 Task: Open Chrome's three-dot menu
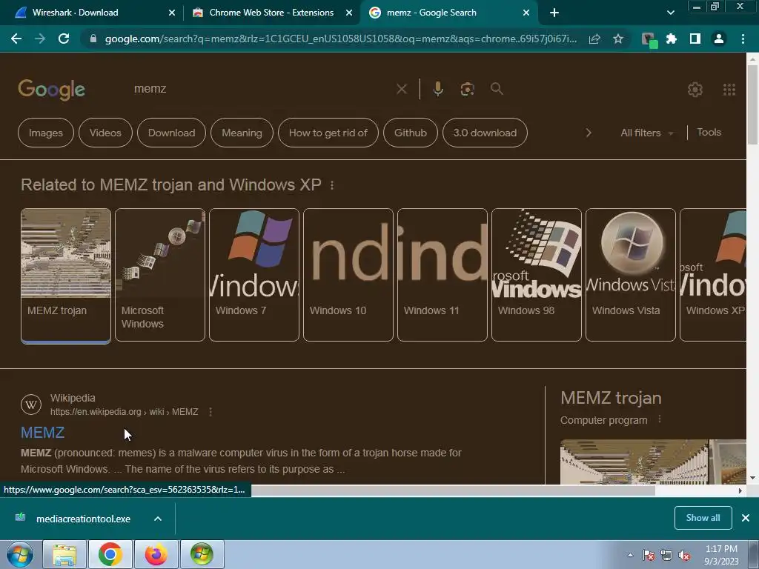[x=743, y=39]
